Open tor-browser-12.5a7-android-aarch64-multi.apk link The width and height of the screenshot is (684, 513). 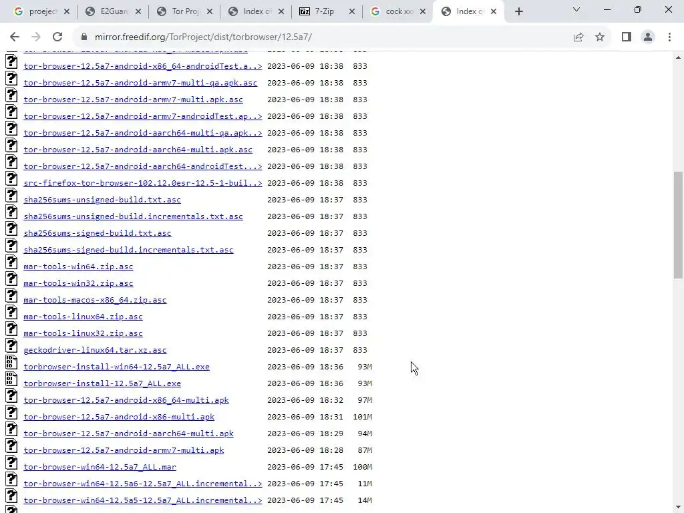coord(128,434)
